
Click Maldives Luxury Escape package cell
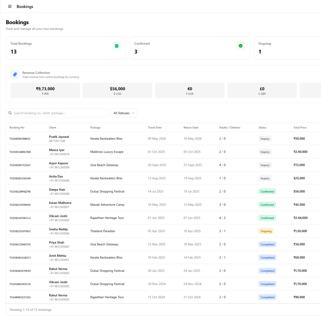pos(107,152)
